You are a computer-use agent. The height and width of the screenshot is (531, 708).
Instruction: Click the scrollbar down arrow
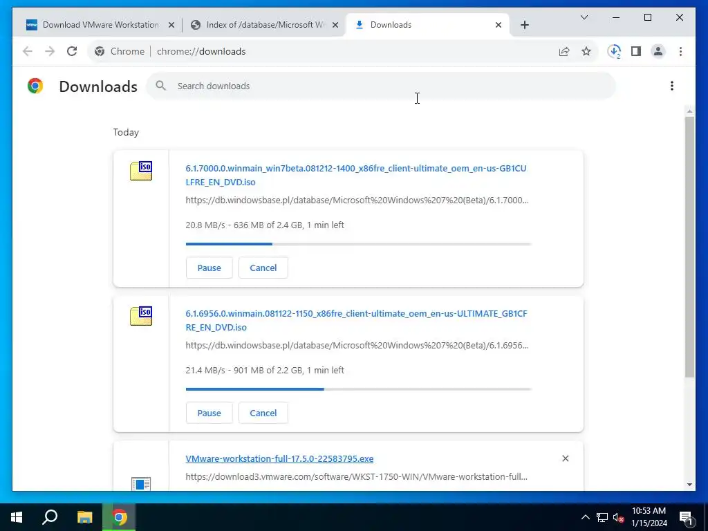(689, 485)
